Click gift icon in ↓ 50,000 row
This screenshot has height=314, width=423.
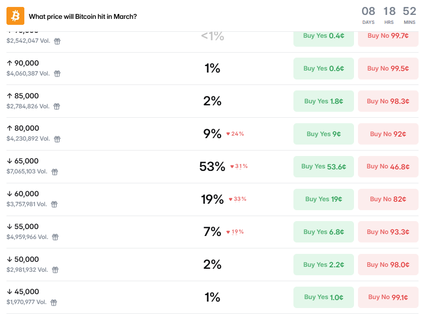click(55, 270)
